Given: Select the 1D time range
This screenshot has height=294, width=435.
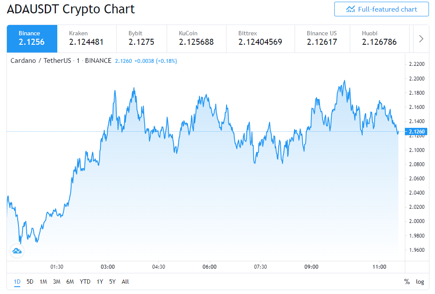Looking at the screenshot, I should [x=17, y=282].
